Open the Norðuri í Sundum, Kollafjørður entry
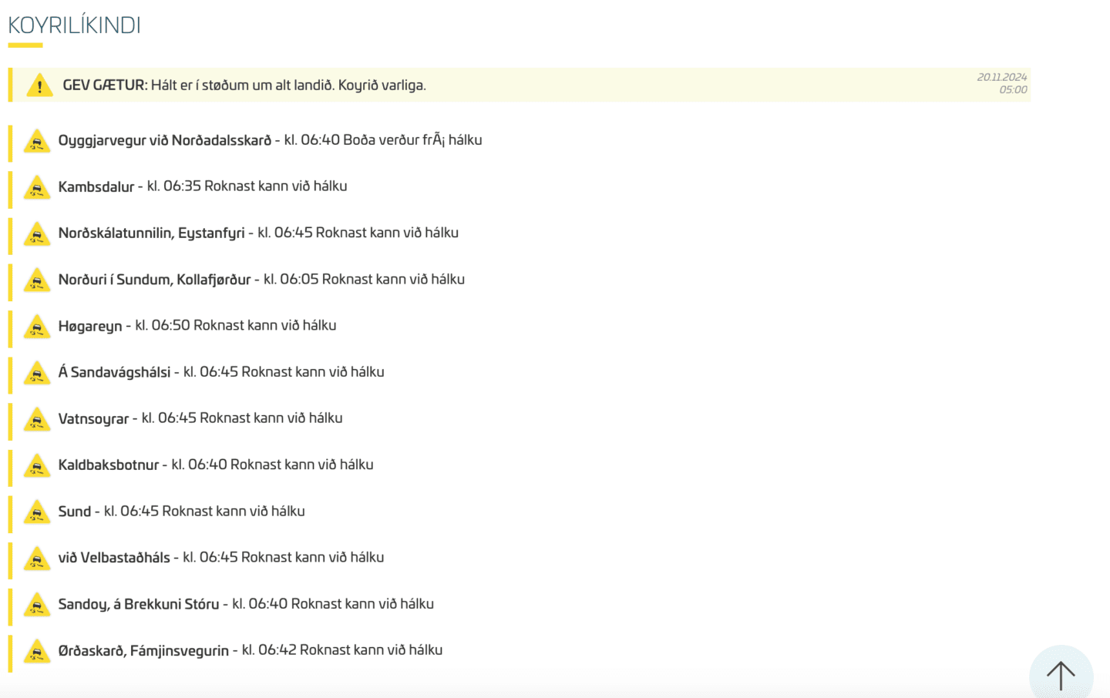The width and height of the screenshot is (1110, 698). pos(261,279)
